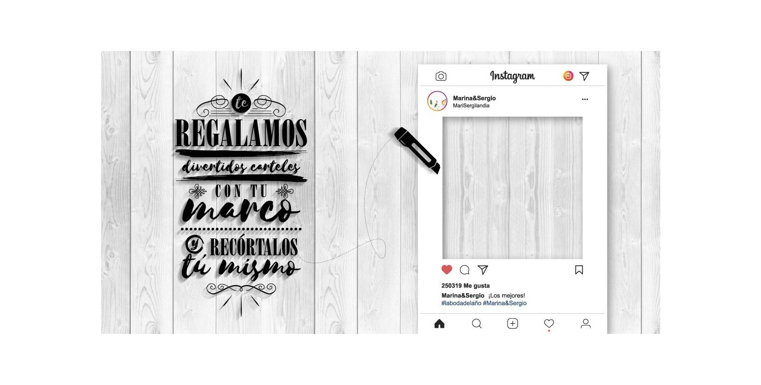Open the #Marina&Sergio hashtag link
This screenshot has width=761, height=385.
pos(505,303)
